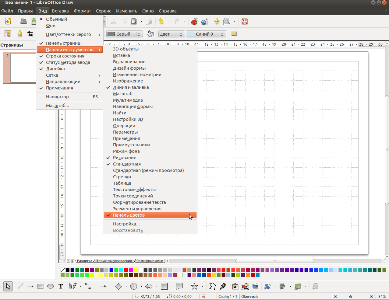
Task: Open the Help lifebuoy icon
Action: (x=245, y=21)
